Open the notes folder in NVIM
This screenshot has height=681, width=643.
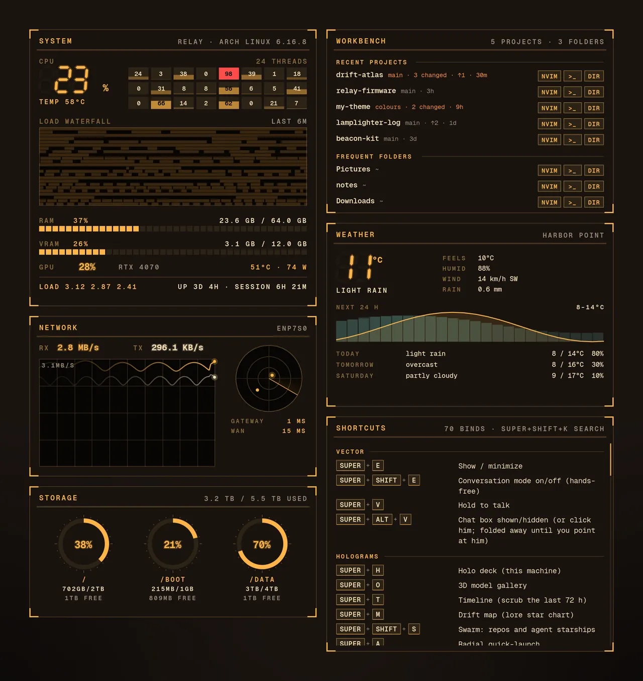click(549, 187)
